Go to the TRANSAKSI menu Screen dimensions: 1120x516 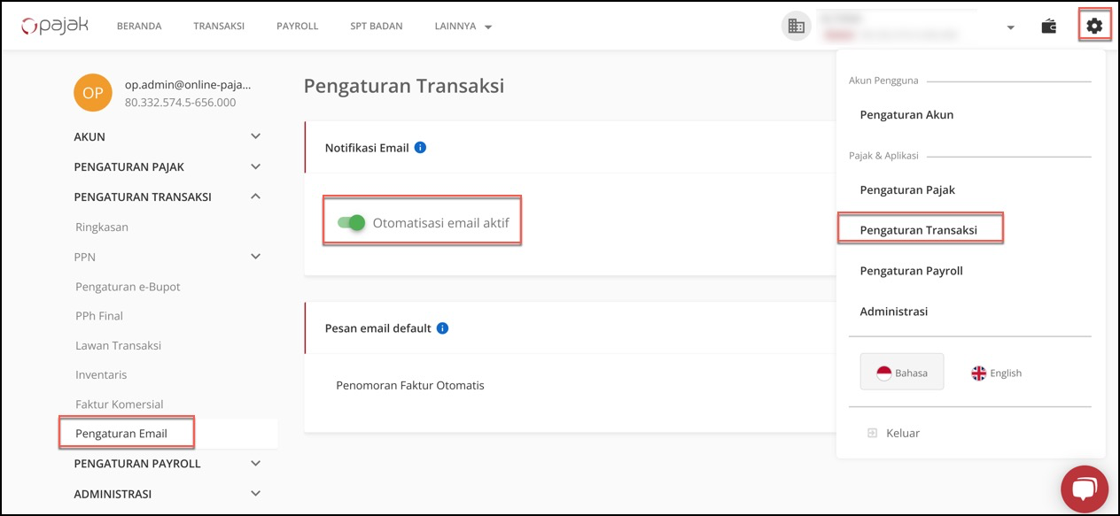219,27
